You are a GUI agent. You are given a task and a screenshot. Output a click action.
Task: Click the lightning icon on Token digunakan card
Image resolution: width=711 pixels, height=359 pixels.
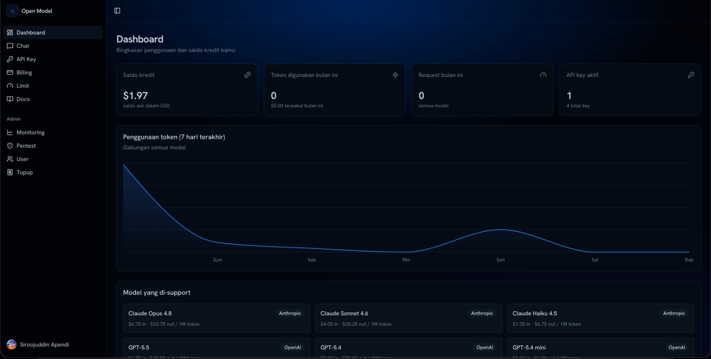pos(395,75)
